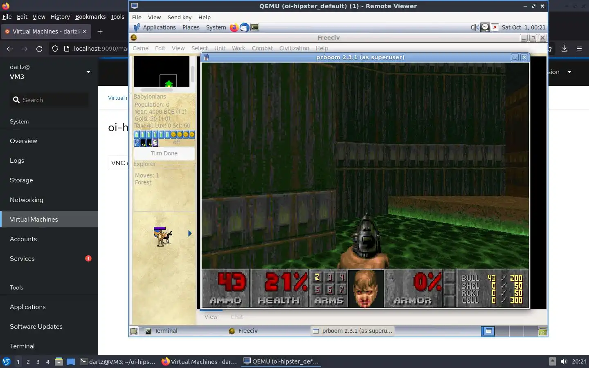This screenshot has width=589, height=368.
Task: Click Freeciv tax rate luxury-science icons strip
Action: coord(164,135)
